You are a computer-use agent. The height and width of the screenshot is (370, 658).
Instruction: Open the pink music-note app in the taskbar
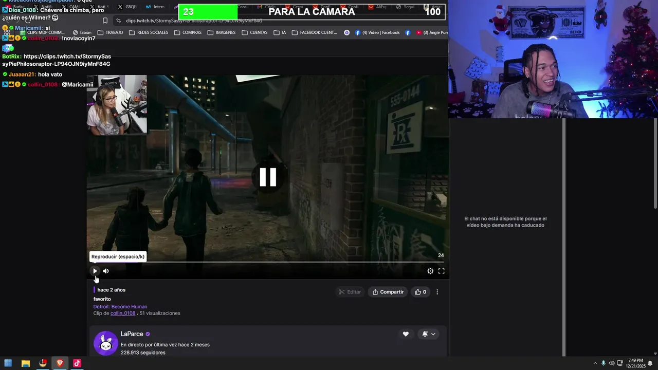coord(77,363)
